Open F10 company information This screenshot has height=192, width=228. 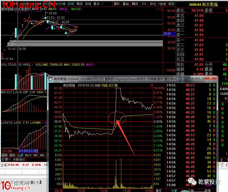pyautogui.click(x=144, y=4)
